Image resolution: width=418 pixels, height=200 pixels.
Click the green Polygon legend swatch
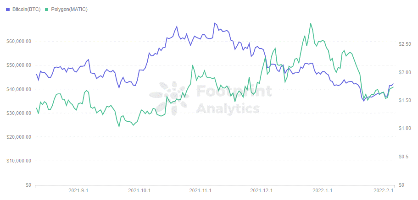pyautogui.click(x=47, y=9)
